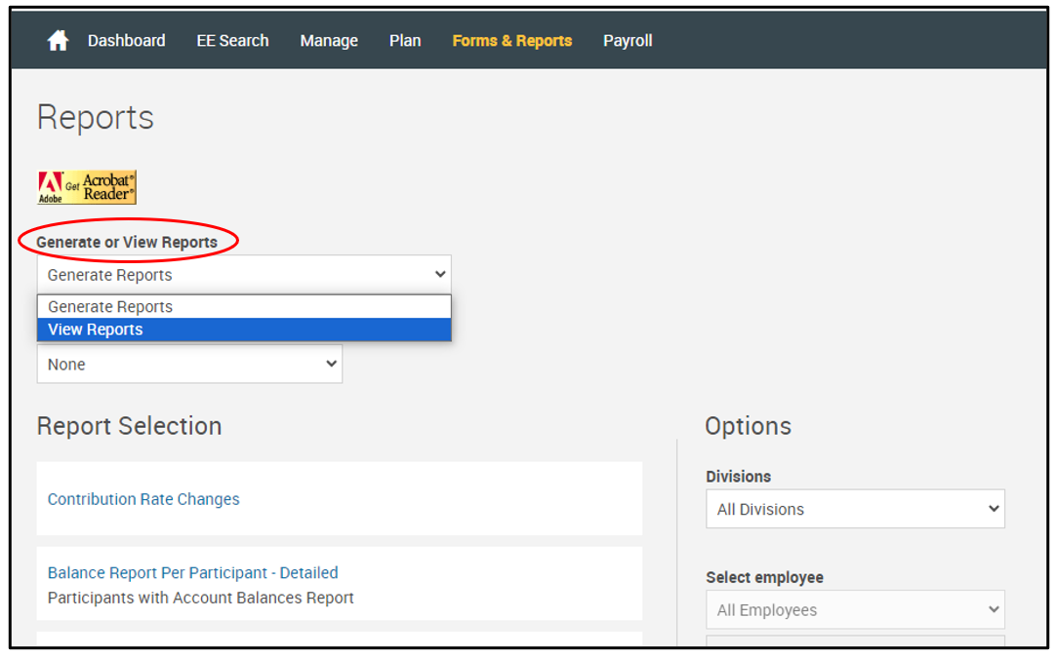Viewport: 1057px width, 658px height.
Task: Open the EE Search menu item
Action: pos(232,41)
